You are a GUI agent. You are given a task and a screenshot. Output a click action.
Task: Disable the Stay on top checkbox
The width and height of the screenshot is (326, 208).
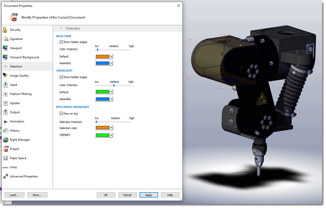pos(61,114)
